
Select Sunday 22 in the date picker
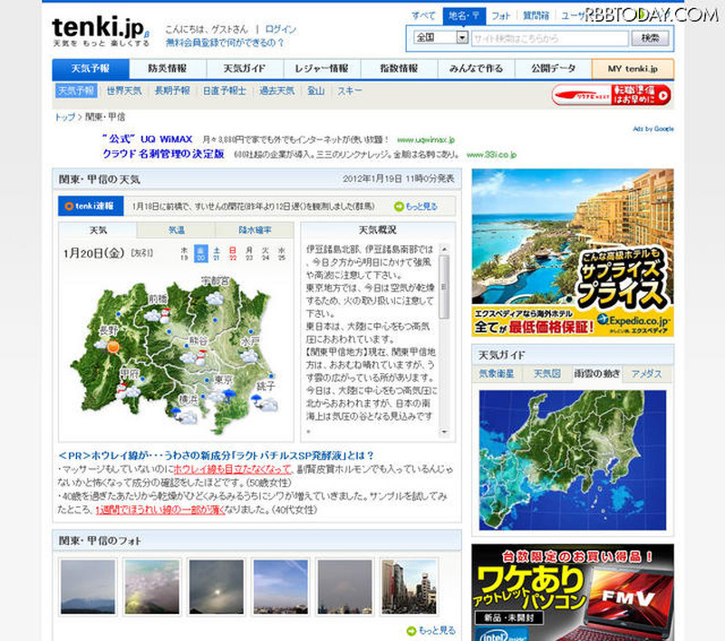coord(233,253)
